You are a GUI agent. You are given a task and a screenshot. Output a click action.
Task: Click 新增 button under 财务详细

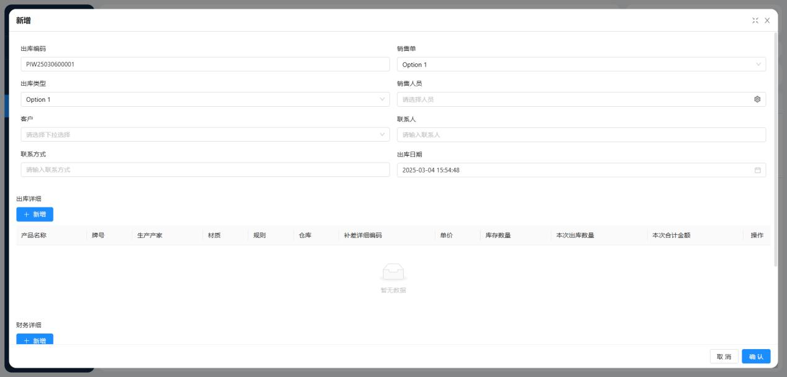[x=35, y=340]
